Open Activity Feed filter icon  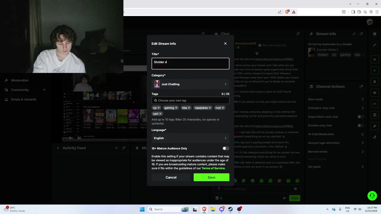tap(116, 148)
